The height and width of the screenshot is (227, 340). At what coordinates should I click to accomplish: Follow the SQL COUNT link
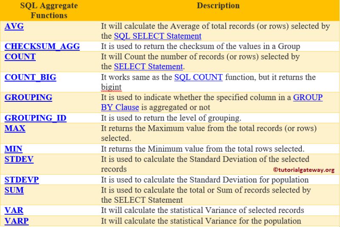point(198,77)
